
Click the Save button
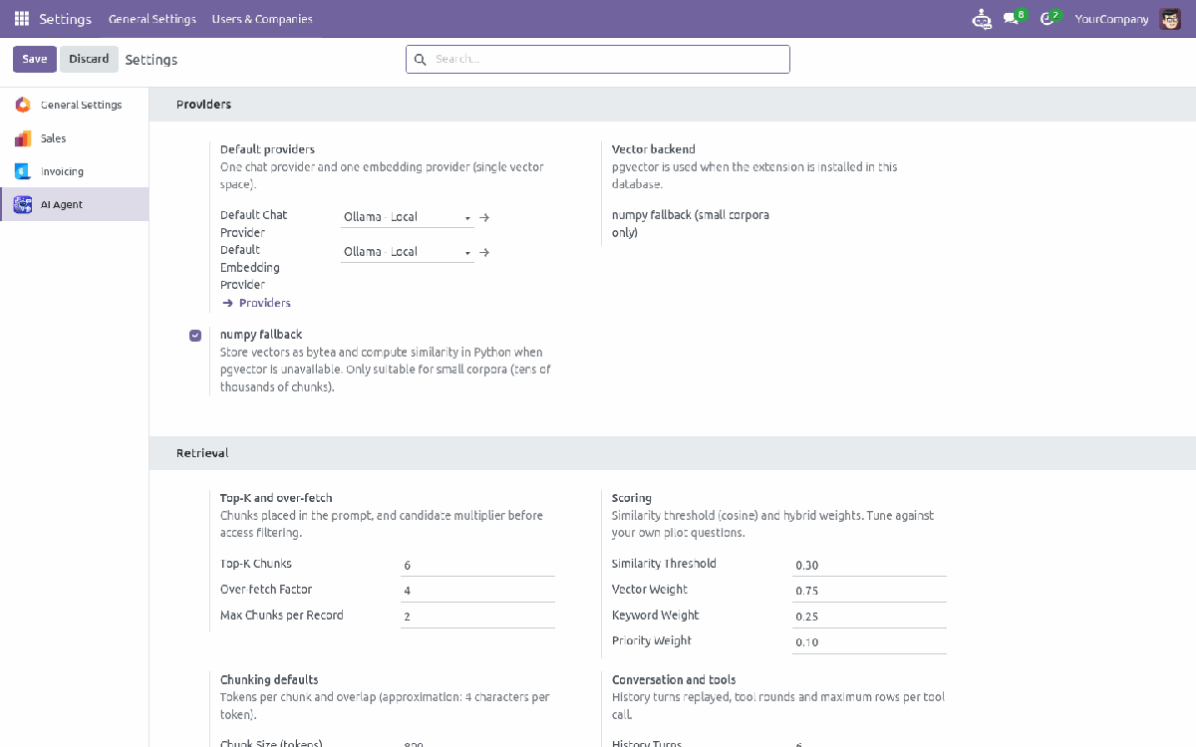pyautogui.click(x=35, y=59)
